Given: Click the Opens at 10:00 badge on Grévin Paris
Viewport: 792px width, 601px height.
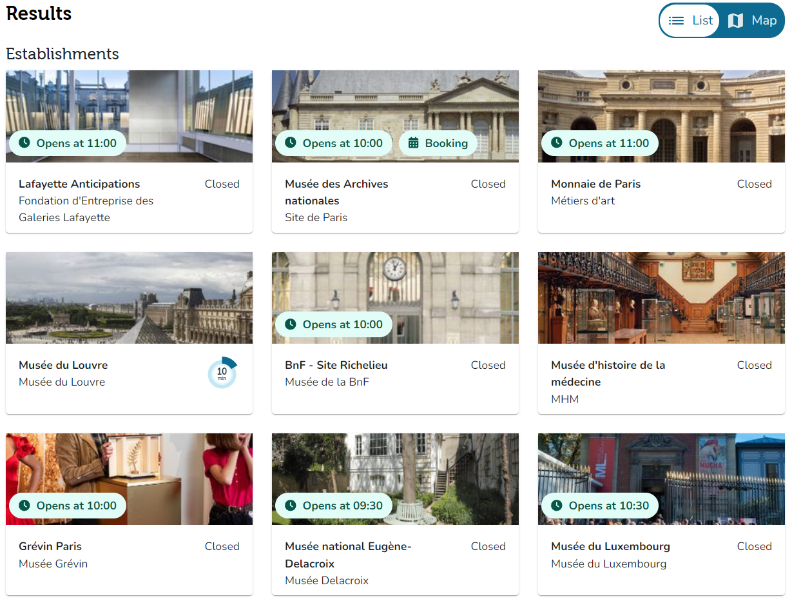Looking at the screenshot, I should coord(67,506).
